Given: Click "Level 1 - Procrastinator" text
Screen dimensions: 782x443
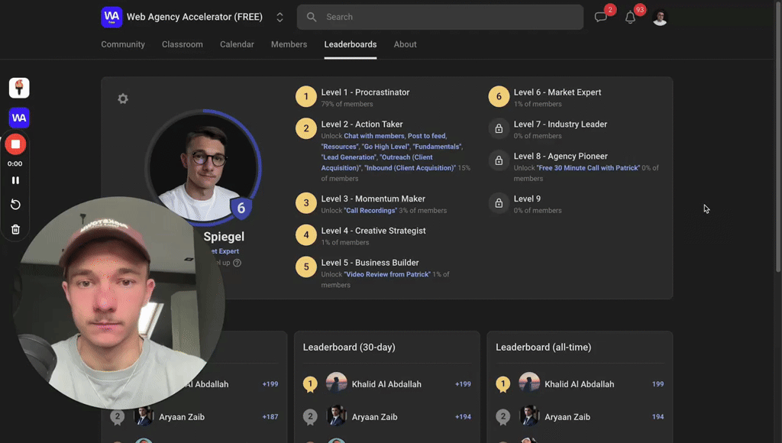Looking at the screenshot, I should point(365,92).
